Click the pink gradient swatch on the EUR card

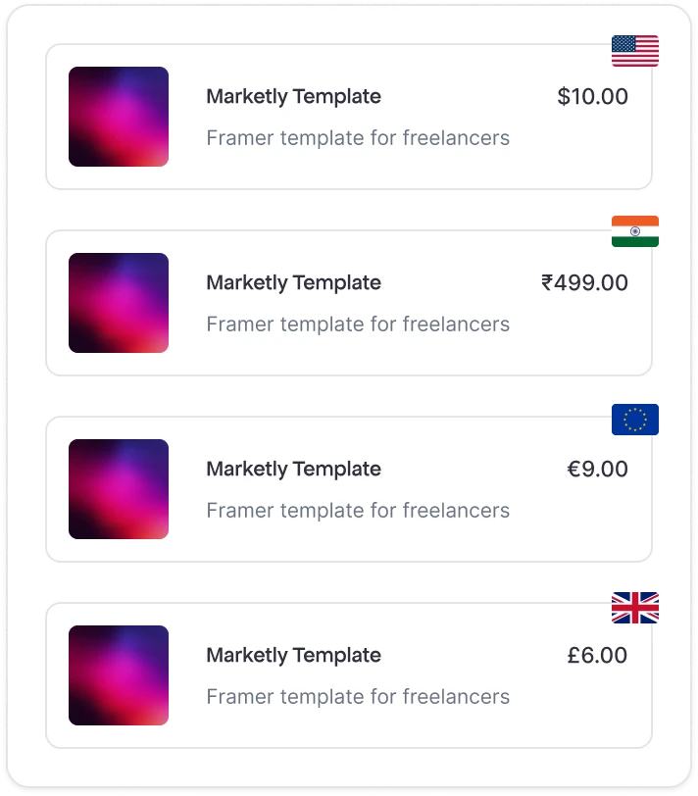tap(119, 488)
